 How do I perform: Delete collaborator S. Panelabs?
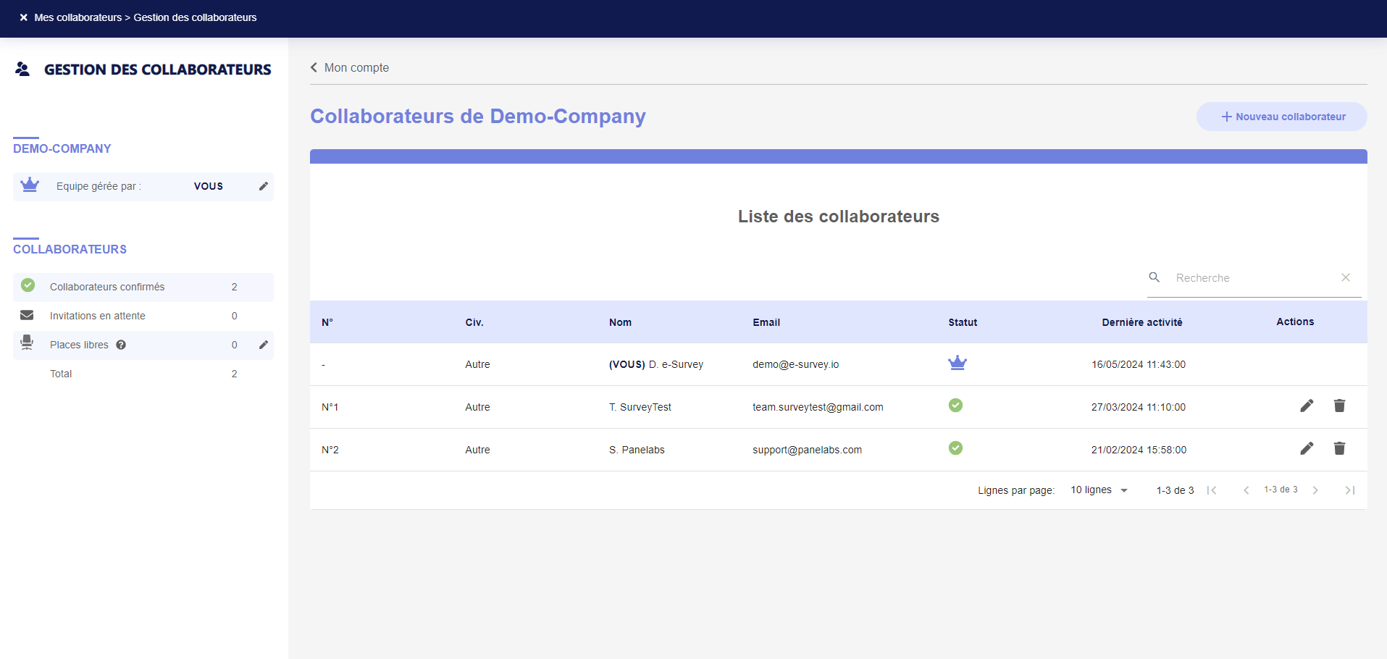click(1339, 449)
